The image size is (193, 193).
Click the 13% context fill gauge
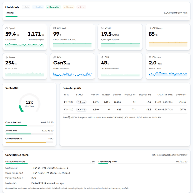pyautogui.click(x=29, y=103)
